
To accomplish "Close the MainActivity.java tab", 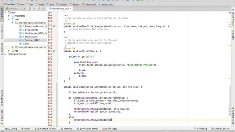I will (x=70, y=8).
